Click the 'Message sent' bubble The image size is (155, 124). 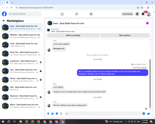pos(59,49)
